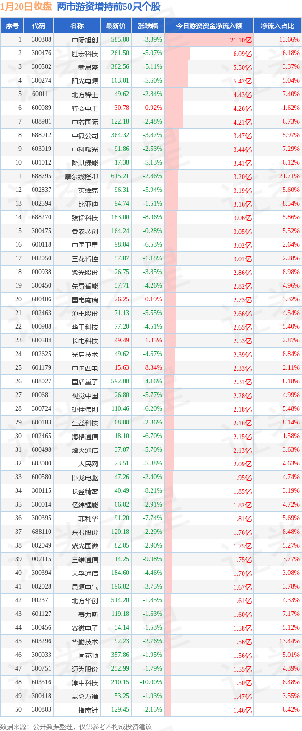This screenshot has height=731, width=302.
Task: Click 三维通信 change value -9.98%
Action: [x=153, y=559]
